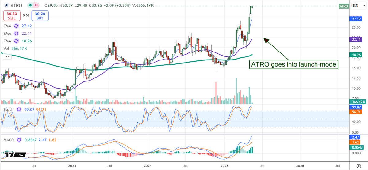Click the purple 22.11 price axis label

coord(355,39)
